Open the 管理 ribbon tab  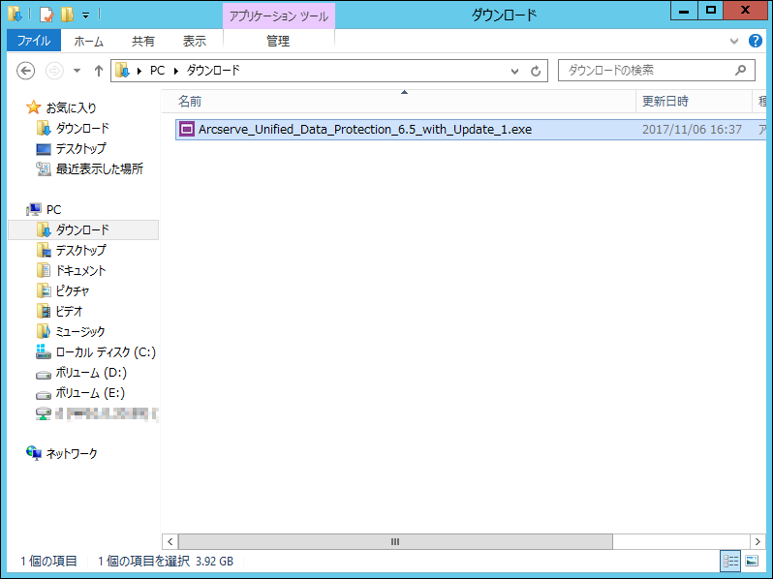(278, 42)
